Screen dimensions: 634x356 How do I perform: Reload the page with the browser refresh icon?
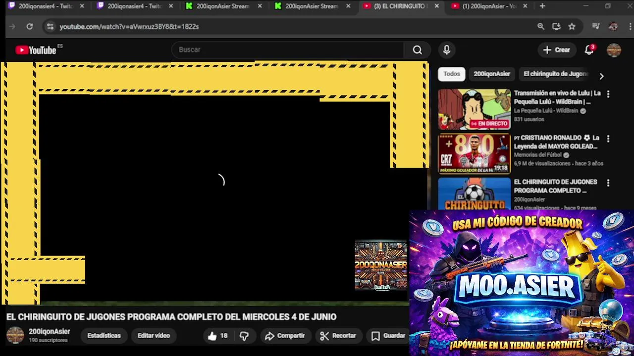(30, 26)
